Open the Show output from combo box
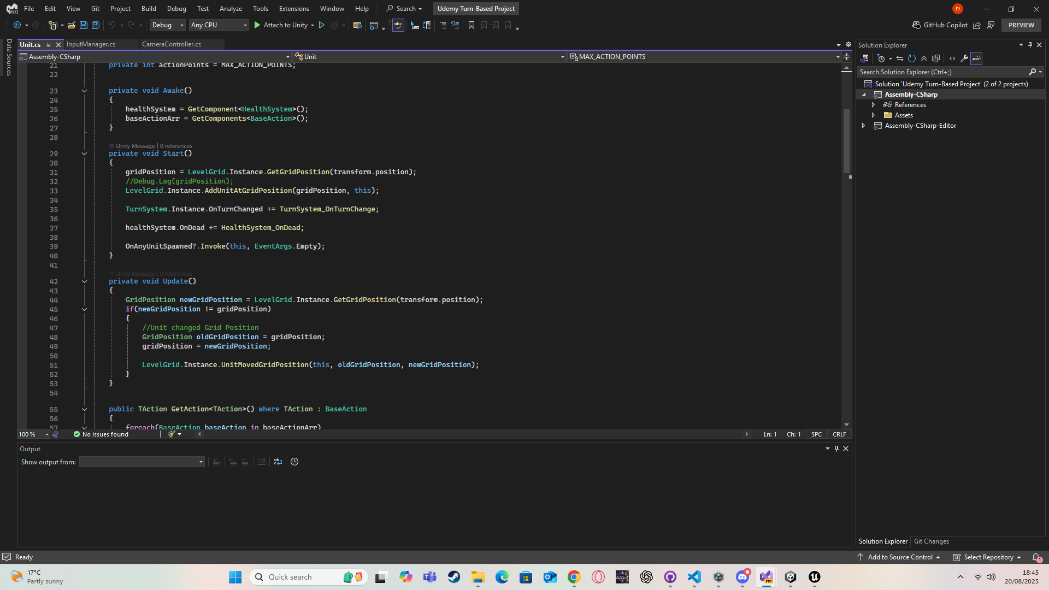Viewport: 1049px width, 590px height. [142, 462]
